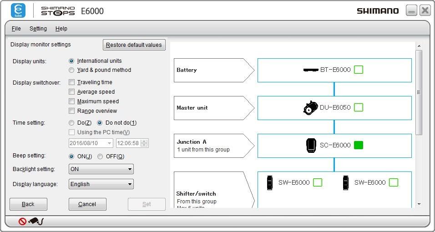Click the BT-E6000 battery icon
This screenshot has height=232, width=435.
[x=311, y=70]
